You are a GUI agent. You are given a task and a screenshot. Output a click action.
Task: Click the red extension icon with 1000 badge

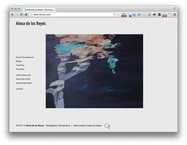coord(124,15)
